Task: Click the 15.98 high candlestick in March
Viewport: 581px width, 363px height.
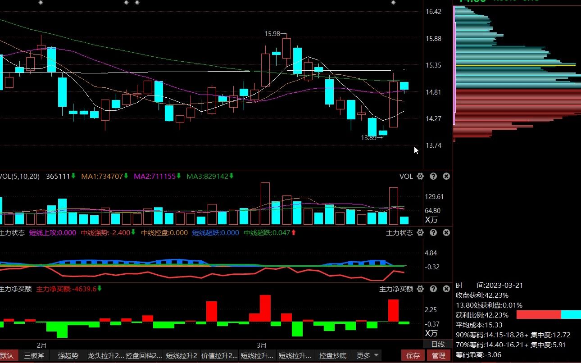Action: point(286,48)
